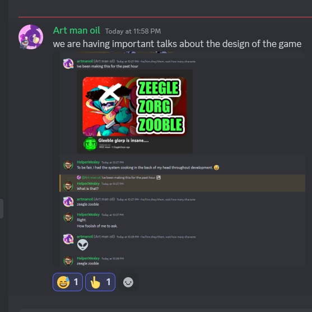Open the add reaction smiley button
312x312 pixels.
[x=128, y=282]
